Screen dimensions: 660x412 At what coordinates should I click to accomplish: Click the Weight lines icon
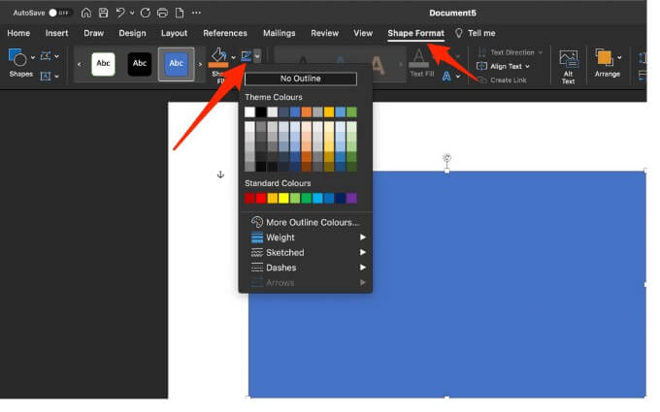pos(257,238)
